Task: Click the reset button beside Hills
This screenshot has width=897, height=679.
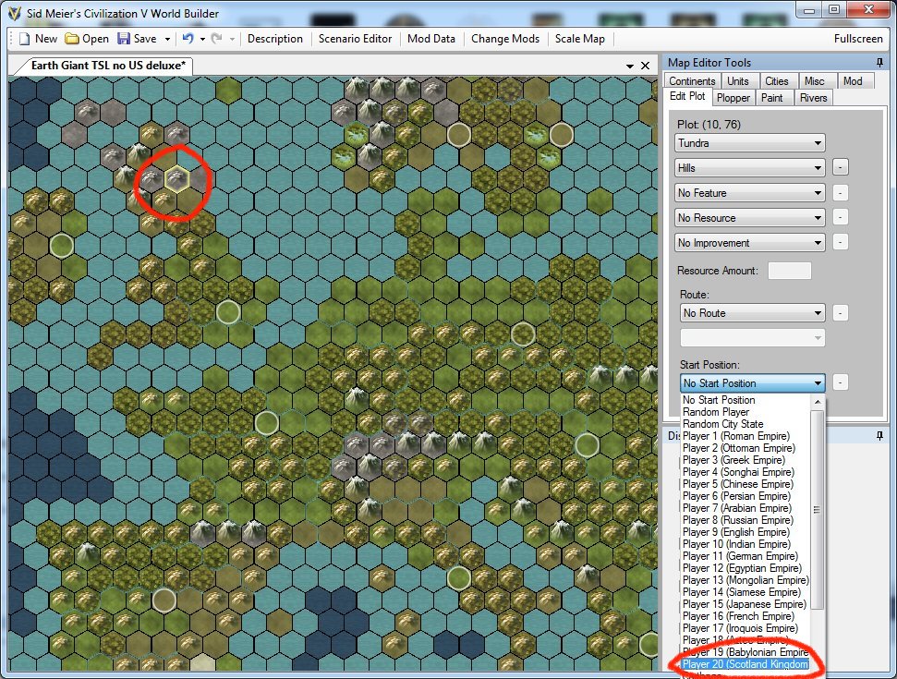Action: pos(840,167)
